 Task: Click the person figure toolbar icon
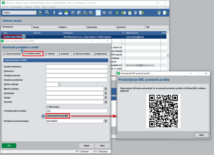tap(54, 13)
